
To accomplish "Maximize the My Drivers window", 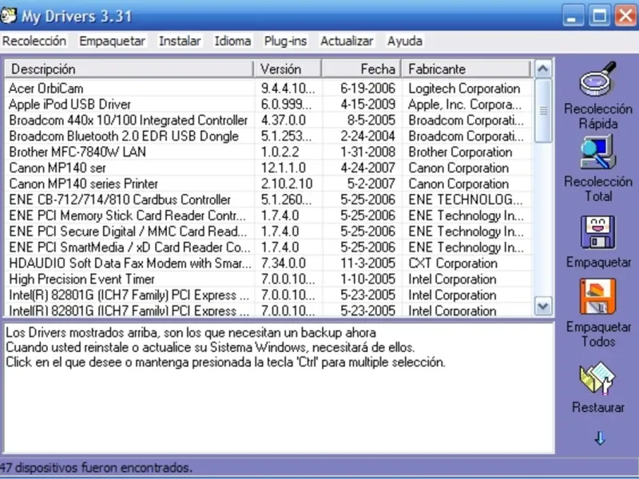I will point(599,16).
